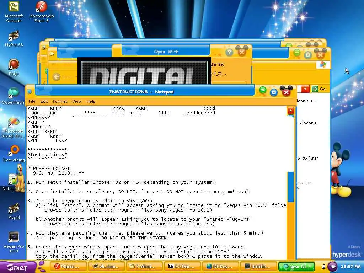
Task: Switch to Untitle... taskbar button
Action: (x=258, y=267)
